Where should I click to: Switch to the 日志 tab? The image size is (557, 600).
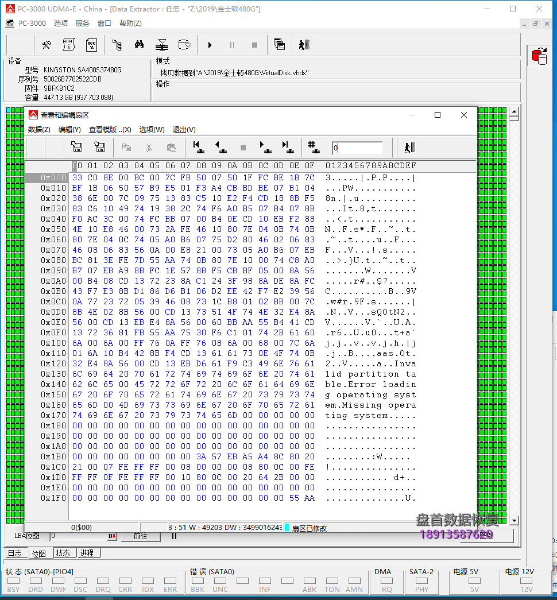point(15,553)
